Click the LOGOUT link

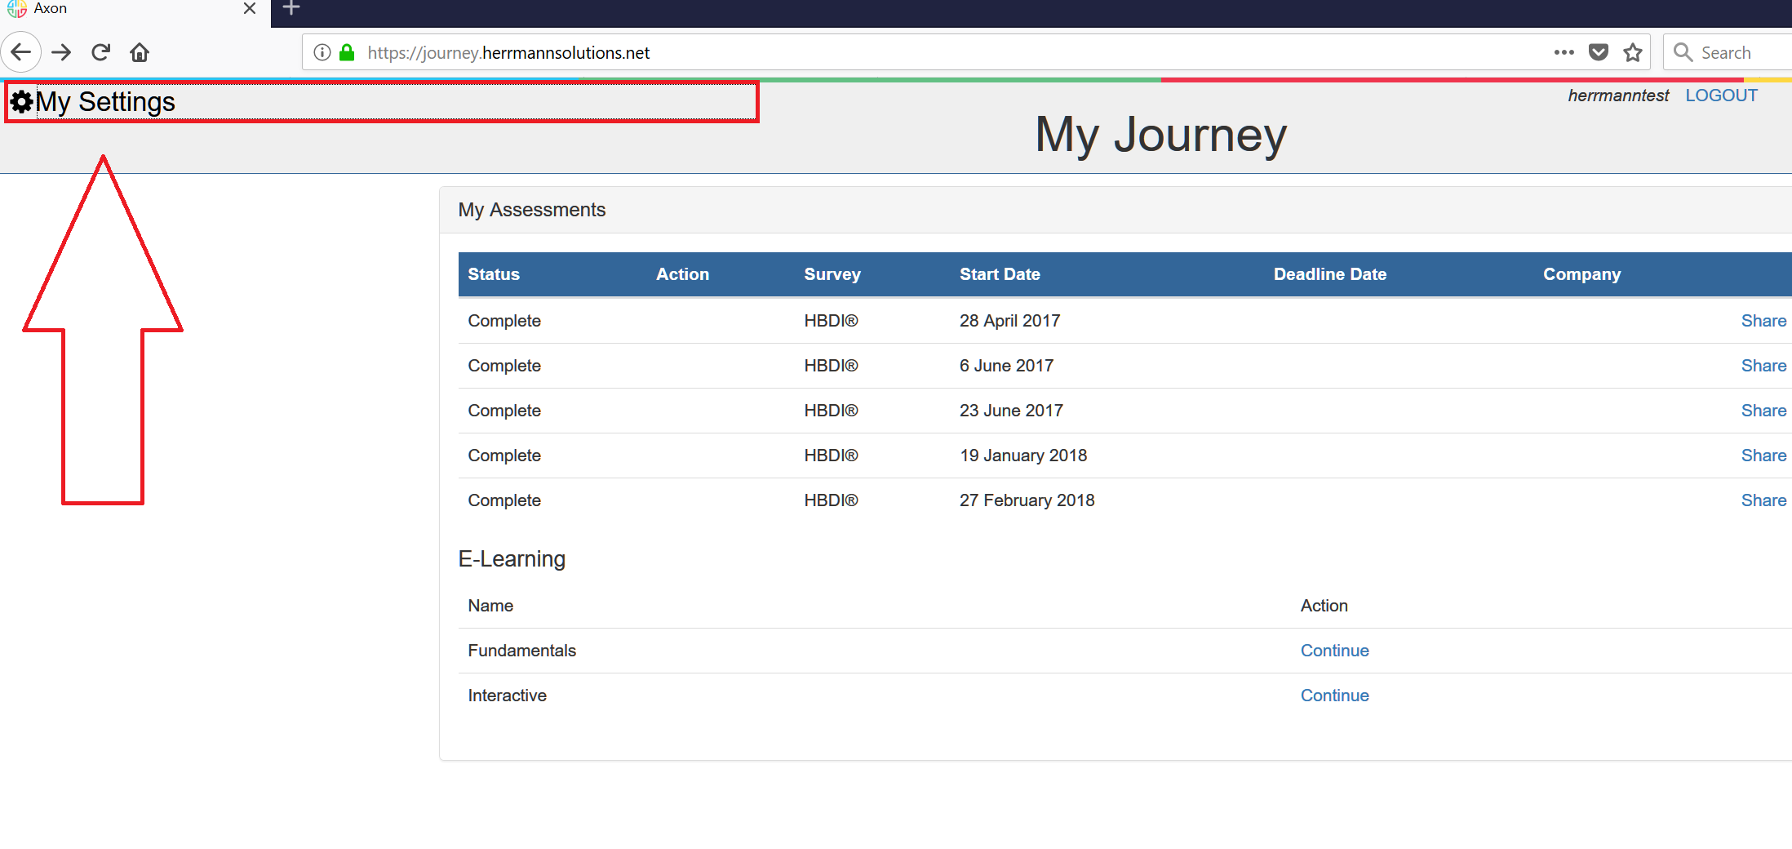1721,96
